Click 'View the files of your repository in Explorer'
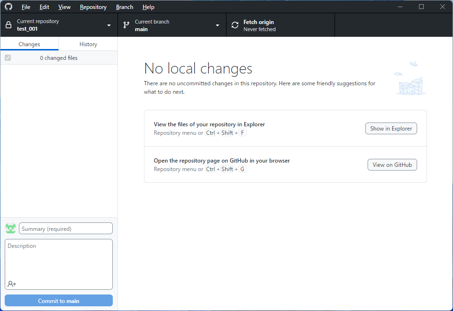The width and height of the screenshot is (453, 311). click(209, 124)
